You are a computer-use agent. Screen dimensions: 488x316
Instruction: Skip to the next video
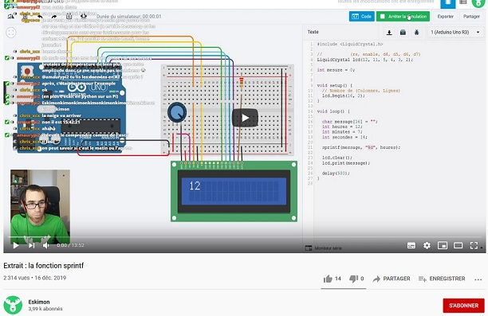click(x=31, y=245)
